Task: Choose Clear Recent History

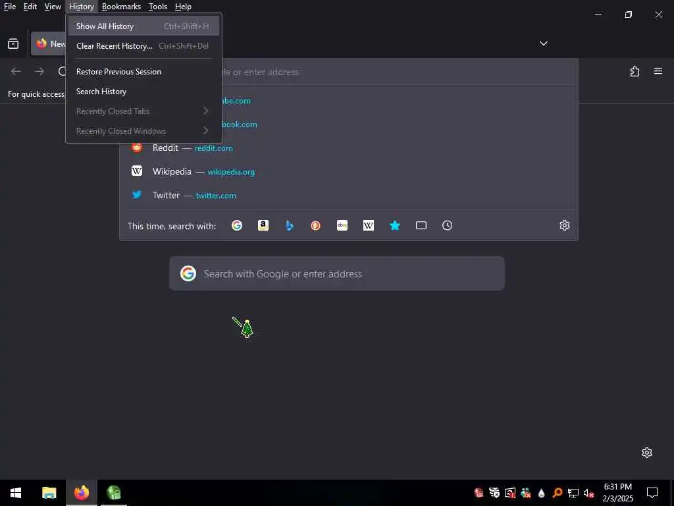Action: 143,46
